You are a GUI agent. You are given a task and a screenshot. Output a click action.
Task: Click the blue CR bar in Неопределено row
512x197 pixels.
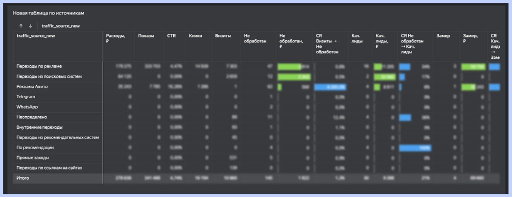[x=405, y=118]
